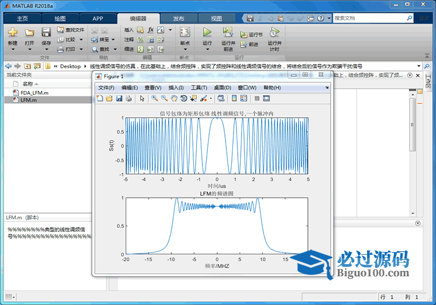Expand the Compare (比较) dropdown arrow
Screen dimensions: 436x305
pos(81,40)
